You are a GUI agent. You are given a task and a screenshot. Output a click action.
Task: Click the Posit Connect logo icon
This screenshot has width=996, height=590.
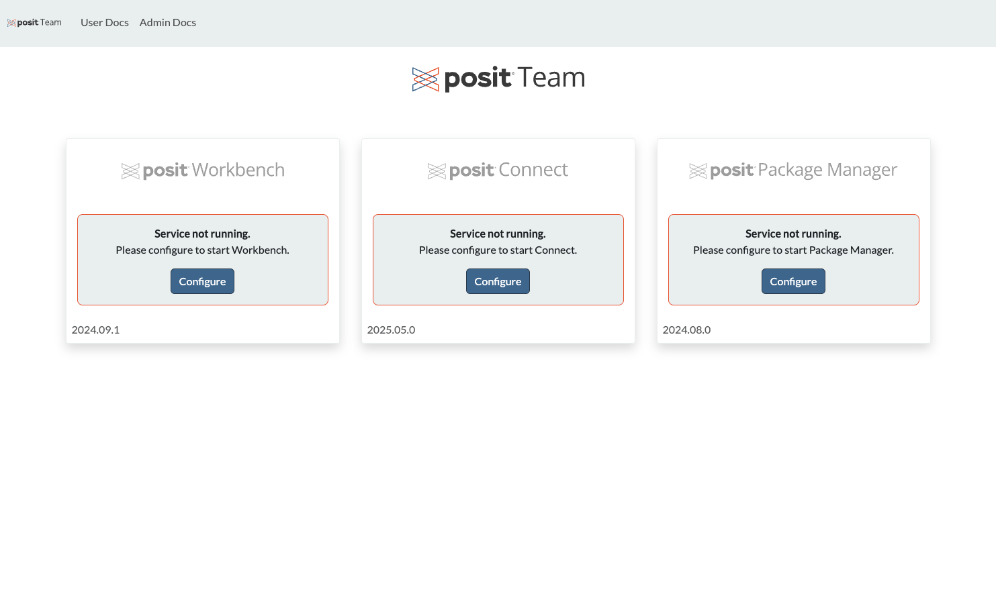click(x=437, y=171)
